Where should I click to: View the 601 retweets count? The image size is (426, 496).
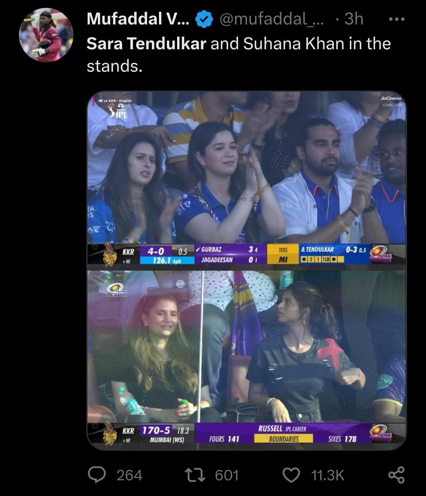point(227,475)
